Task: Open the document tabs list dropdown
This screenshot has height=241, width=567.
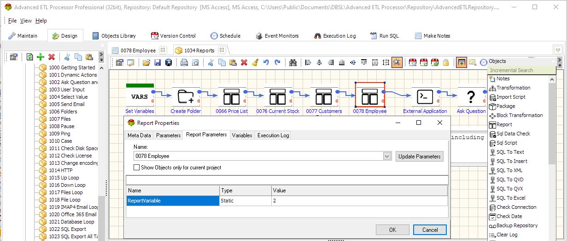Action: pos(558,50)
